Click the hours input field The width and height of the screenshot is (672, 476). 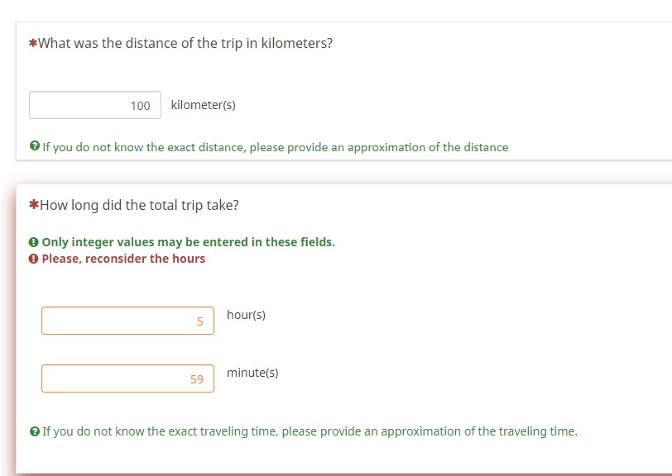coord(127,321)
